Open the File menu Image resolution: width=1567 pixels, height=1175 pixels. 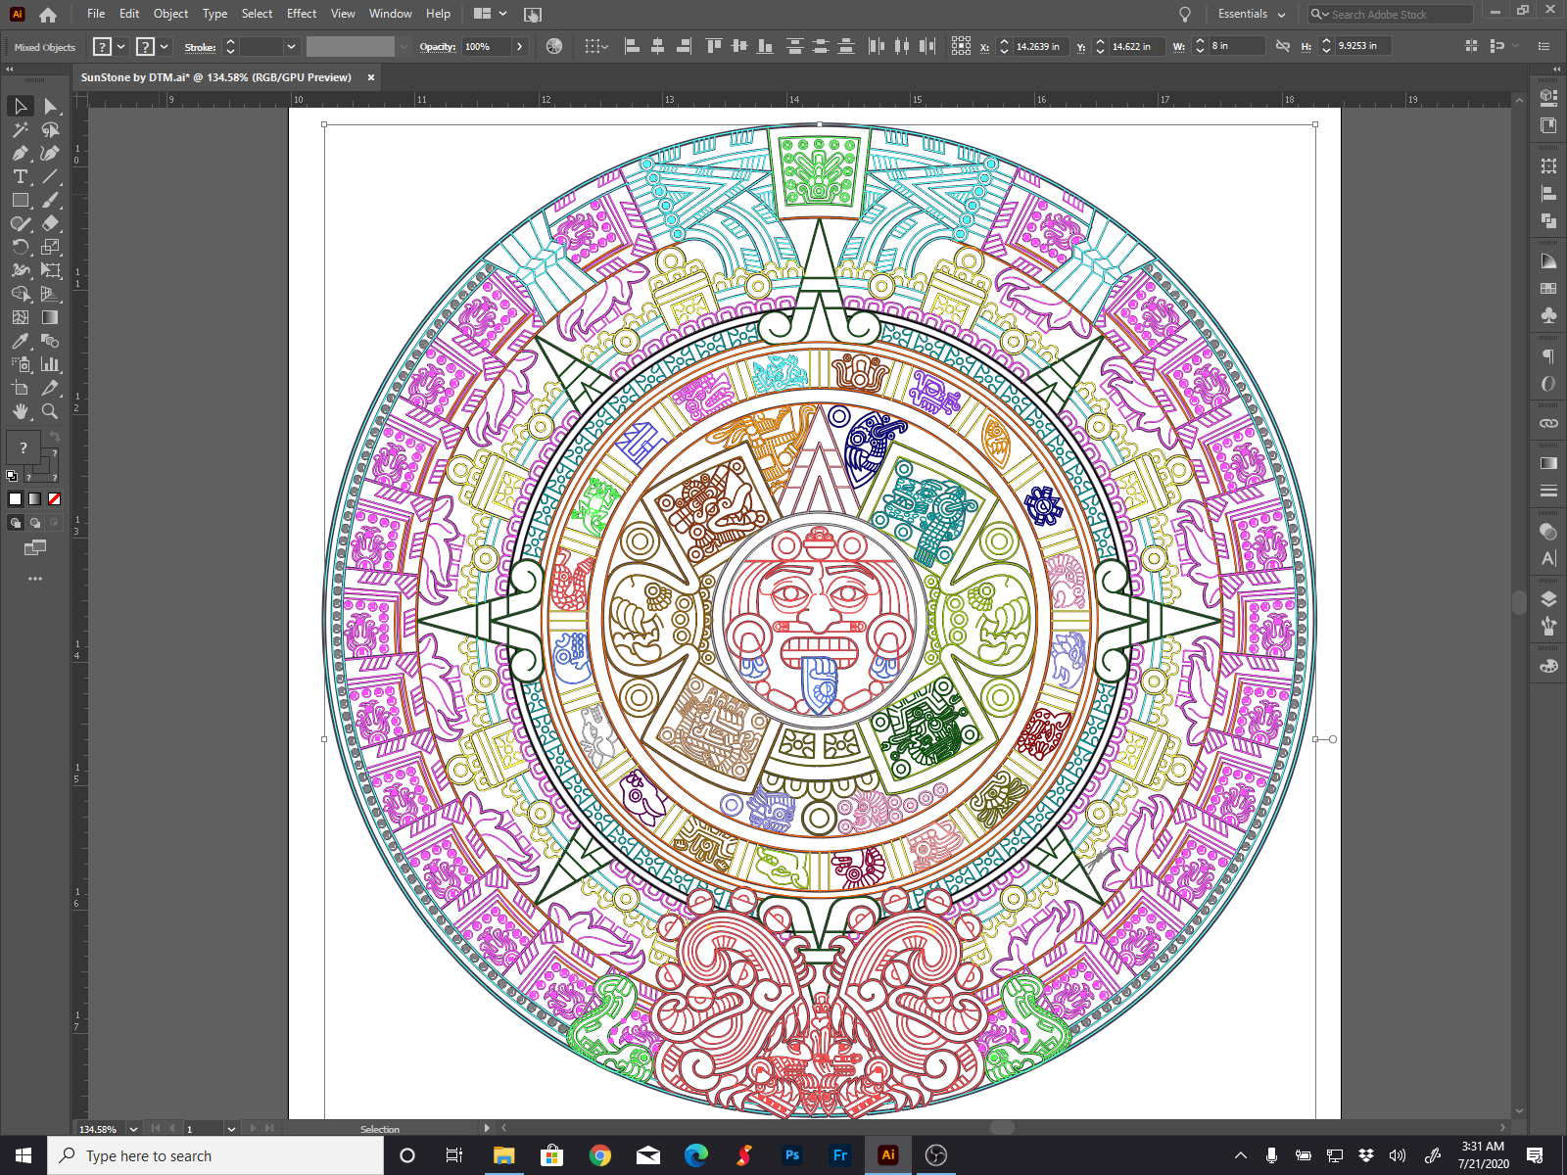click(96, 14)
